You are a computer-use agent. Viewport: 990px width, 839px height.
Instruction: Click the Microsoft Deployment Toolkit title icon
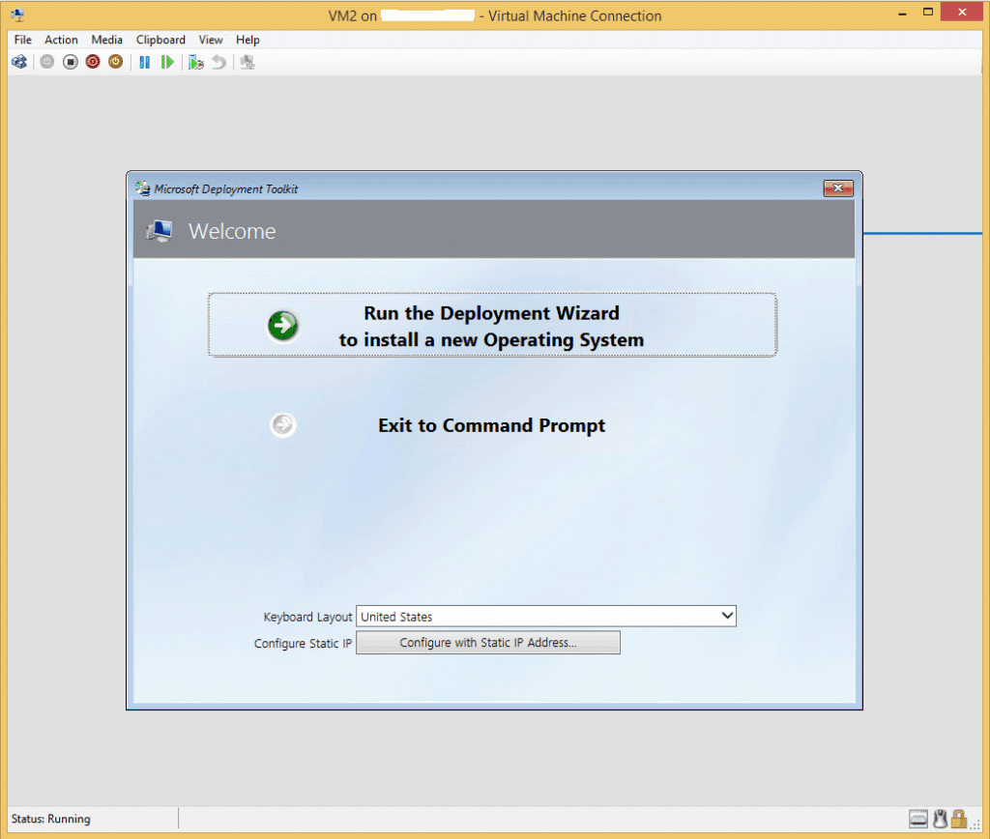[143, 188]
